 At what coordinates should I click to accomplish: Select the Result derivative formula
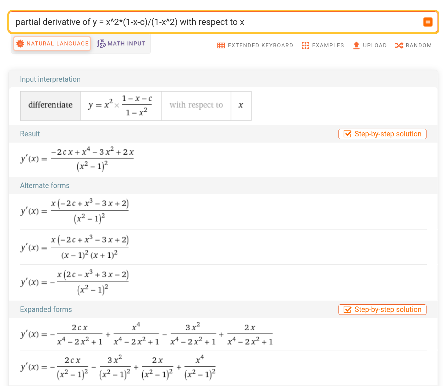click(x=77, y=159)
